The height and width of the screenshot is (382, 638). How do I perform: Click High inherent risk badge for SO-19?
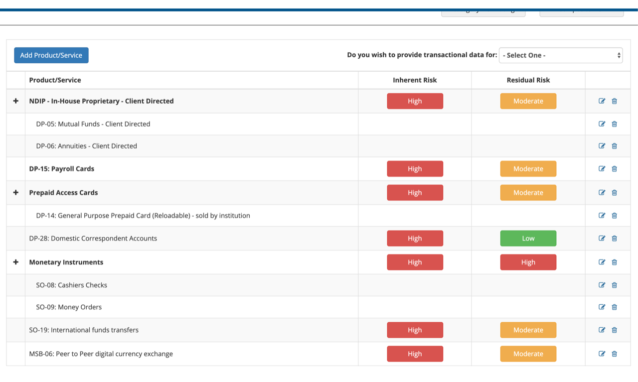[415, 330]
